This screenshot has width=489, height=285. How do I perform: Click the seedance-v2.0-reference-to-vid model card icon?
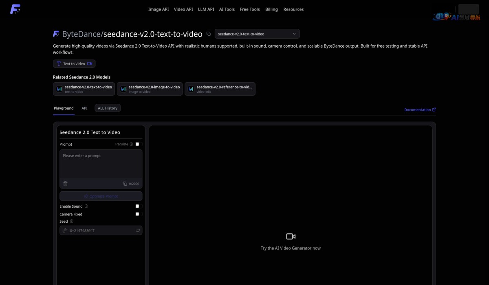pyautogui.click(x=191, y=89)
